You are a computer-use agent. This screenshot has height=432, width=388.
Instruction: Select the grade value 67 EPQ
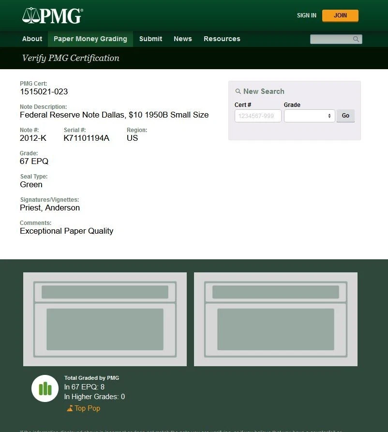coord(34,161)
